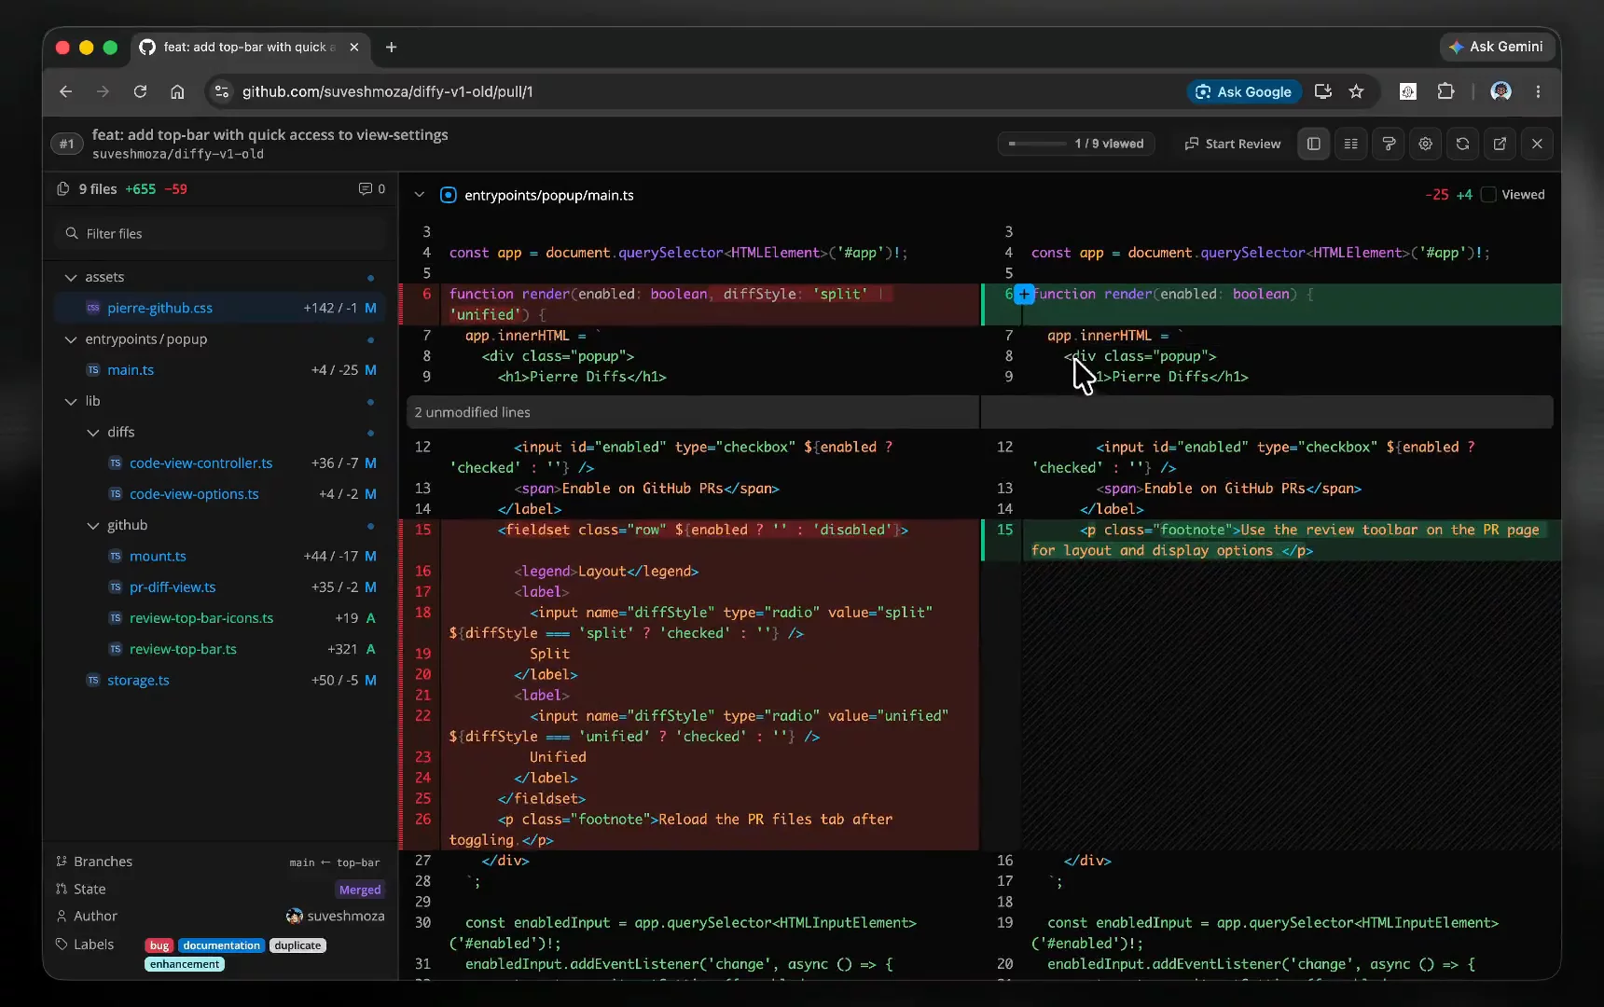1604x1007 pixels.
Task: Click the Start Review button
Action: [x=1232, y=144]
